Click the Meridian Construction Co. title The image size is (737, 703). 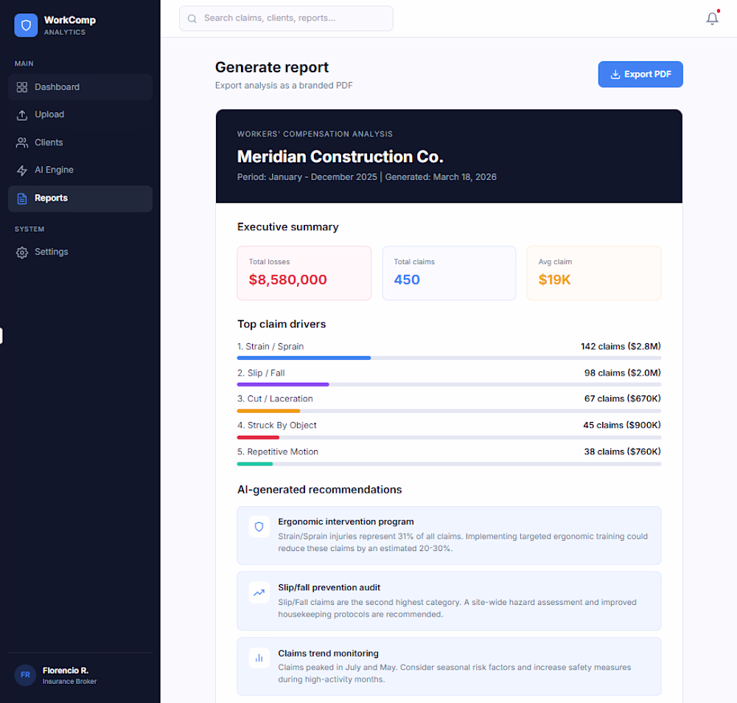(340, 156)
